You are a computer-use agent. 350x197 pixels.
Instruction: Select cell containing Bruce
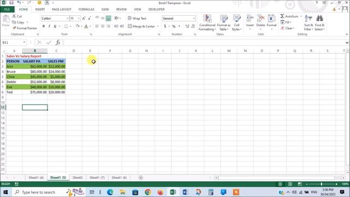click(x=14, y=72)
